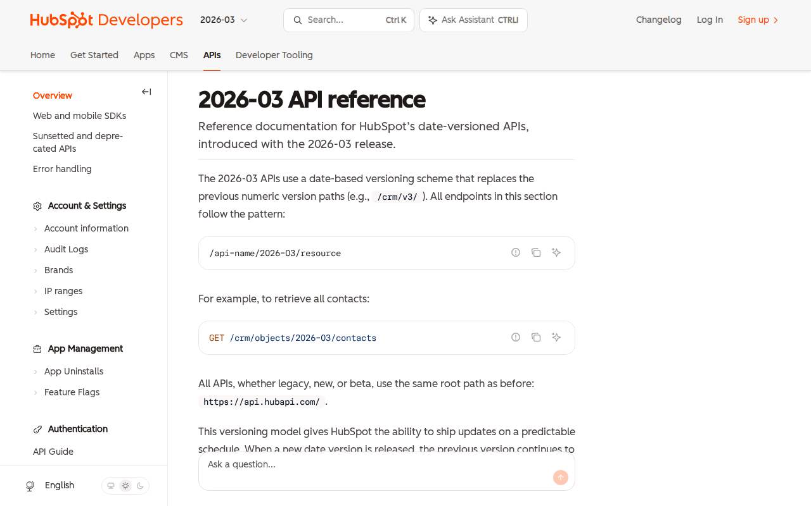Click the Ask Assistant sparkle icon
This screenshot has width=811, height=506.
pos(433,20)
